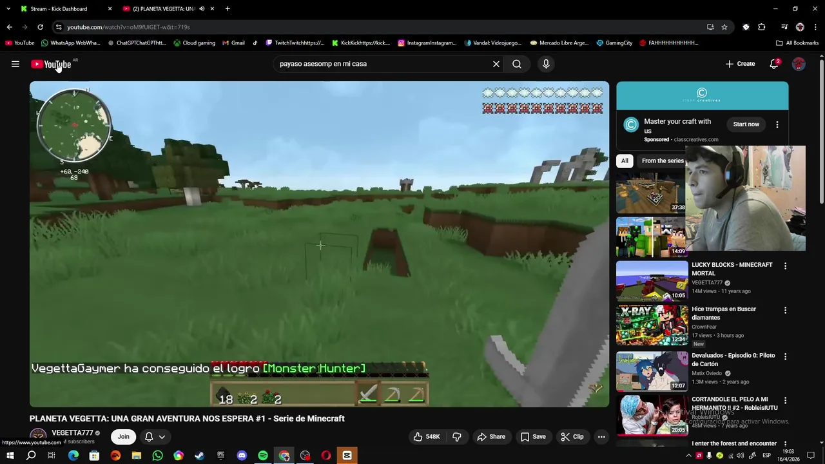This screenshot has height=464, width=825.
Task: Select the From the series chip
Action: point(662,160)
